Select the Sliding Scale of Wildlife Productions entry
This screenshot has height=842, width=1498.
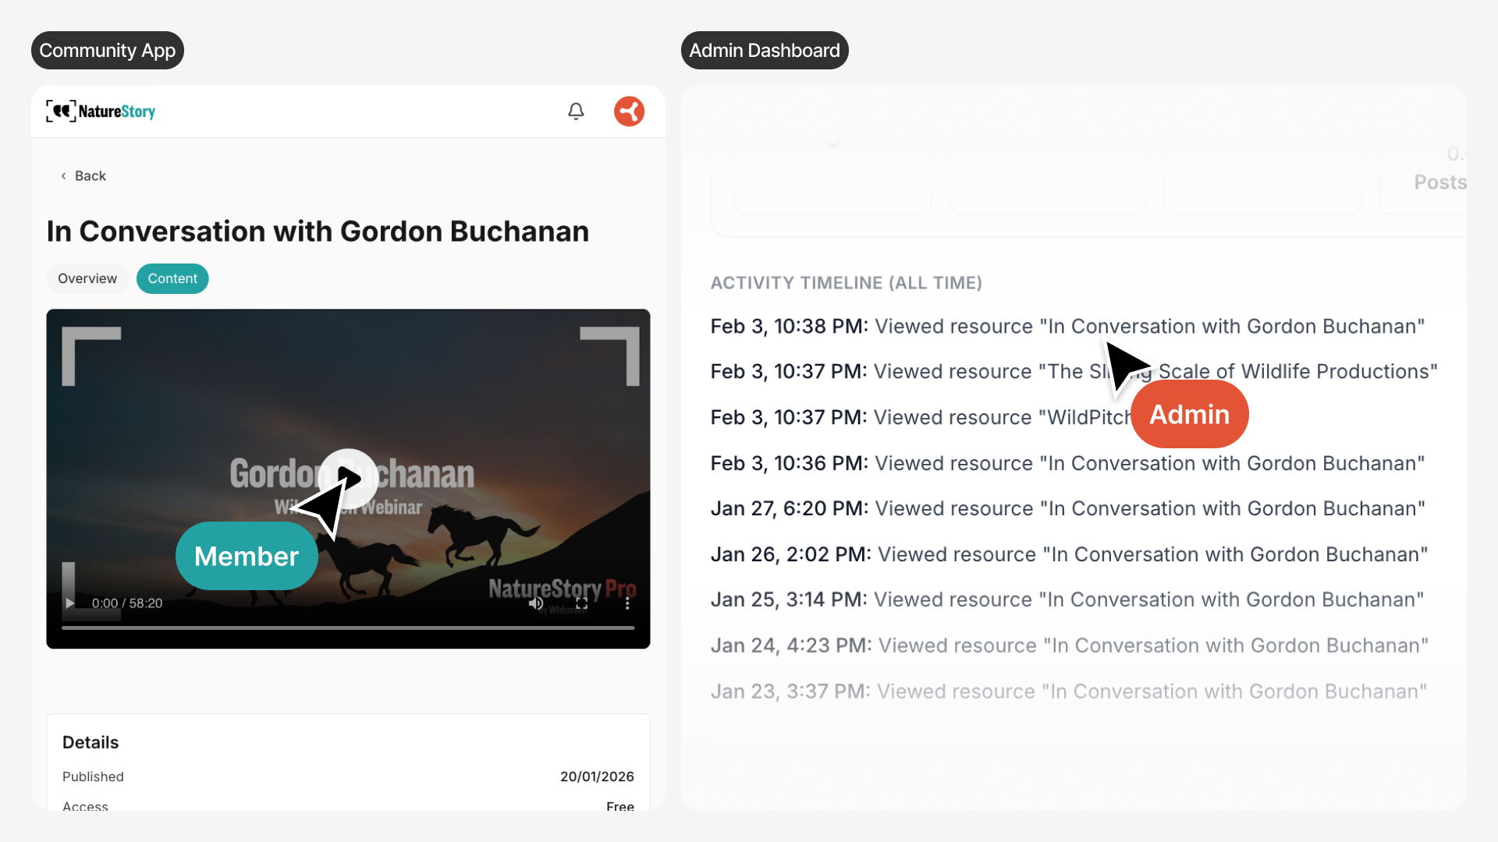(x=1295, y=372)
